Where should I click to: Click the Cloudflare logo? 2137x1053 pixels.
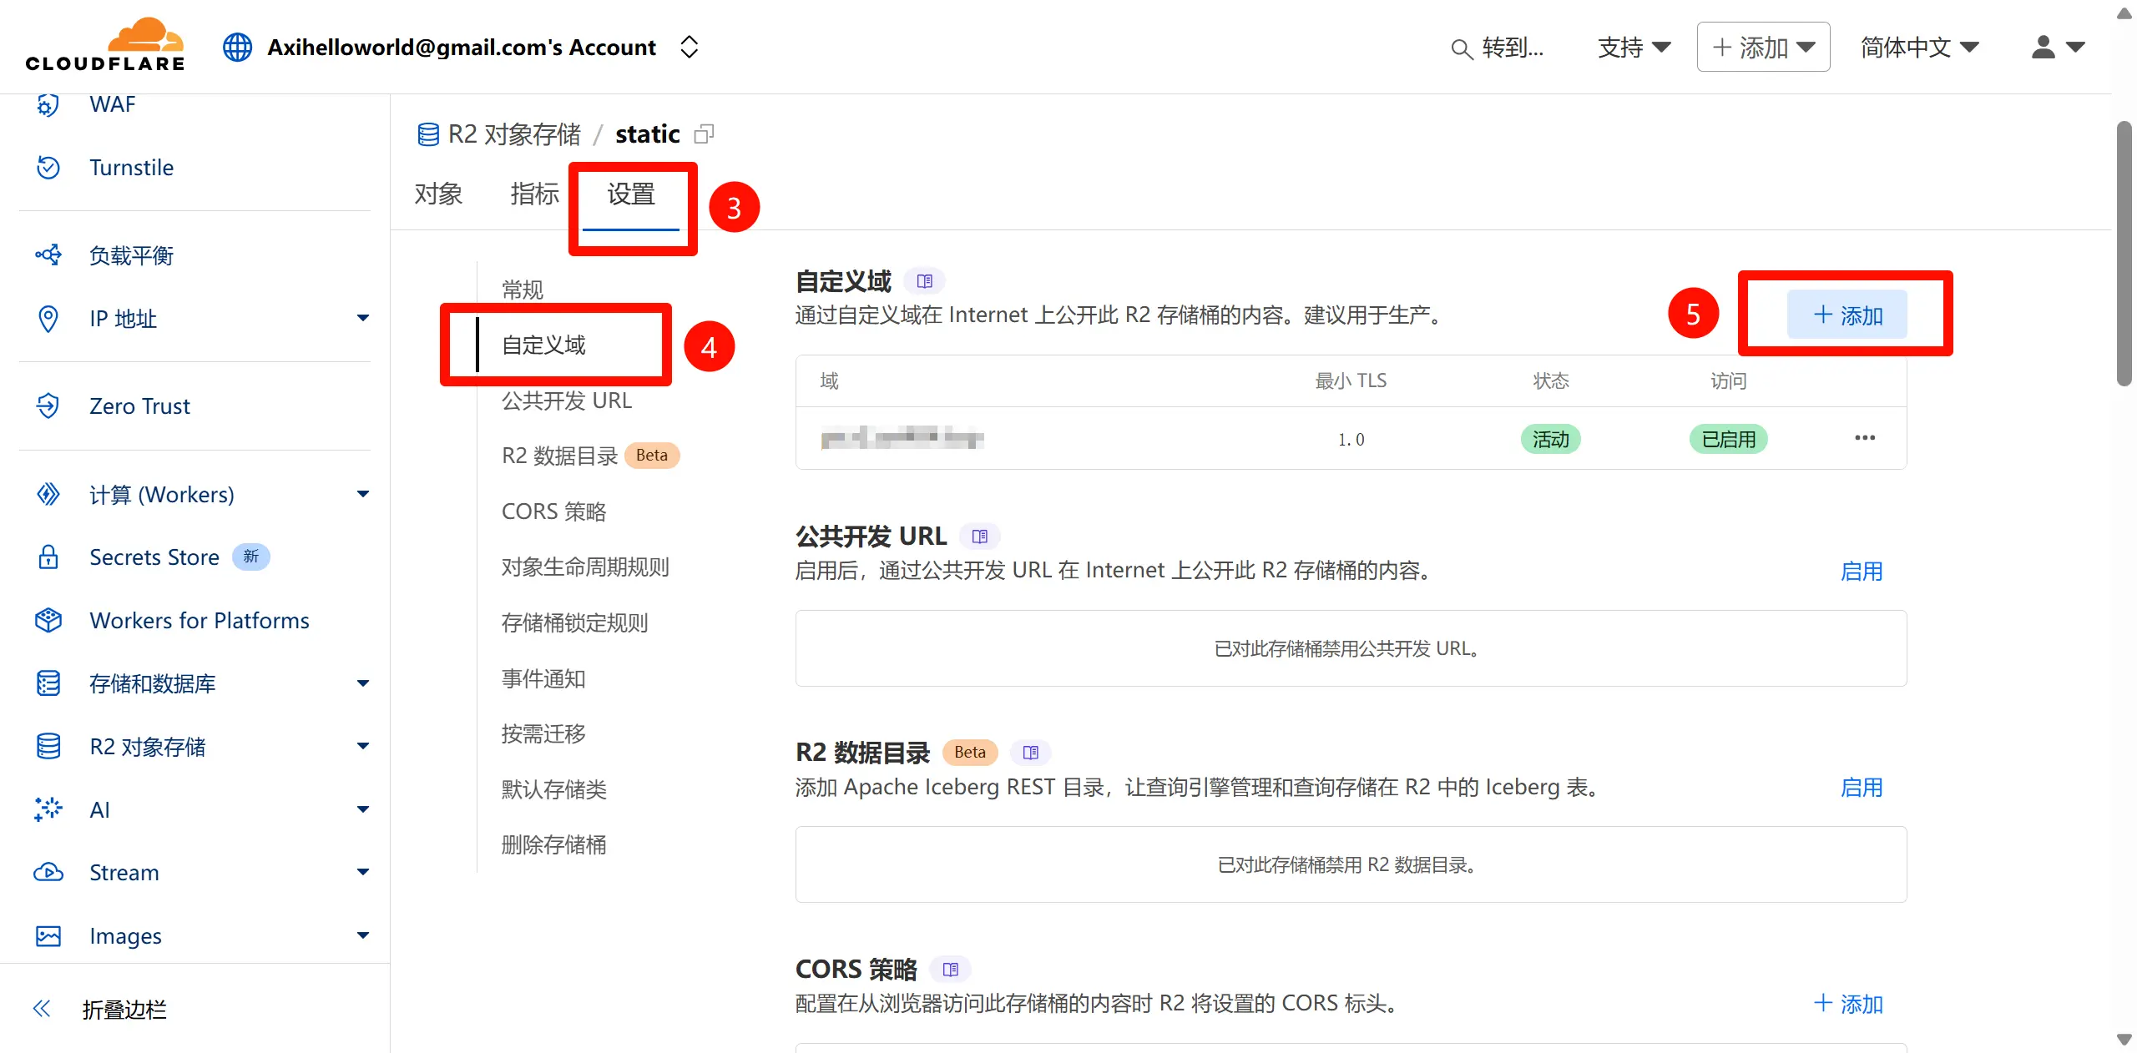point(105,45)
